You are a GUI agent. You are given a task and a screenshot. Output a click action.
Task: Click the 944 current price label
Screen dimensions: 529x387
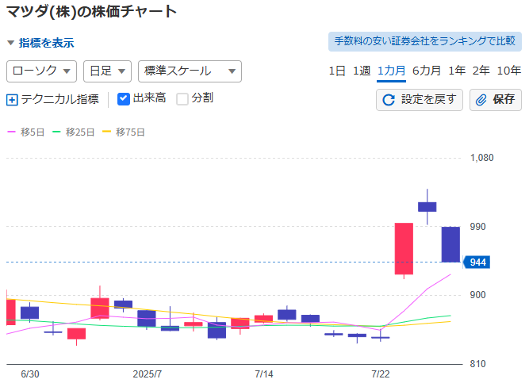[x=477, y=262]
